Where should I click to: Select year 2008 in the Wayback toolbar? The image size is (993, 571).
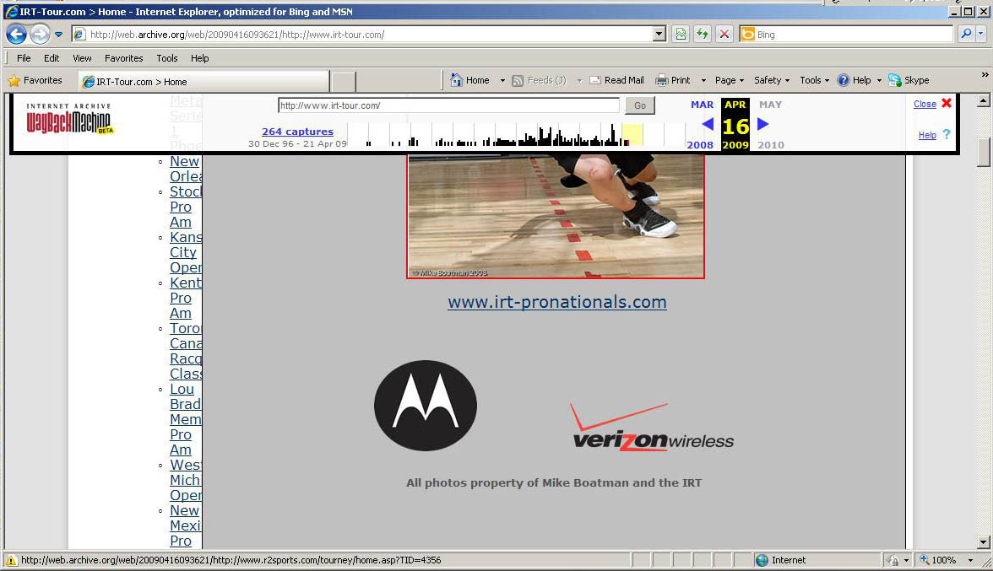click(x=700, y=145)
